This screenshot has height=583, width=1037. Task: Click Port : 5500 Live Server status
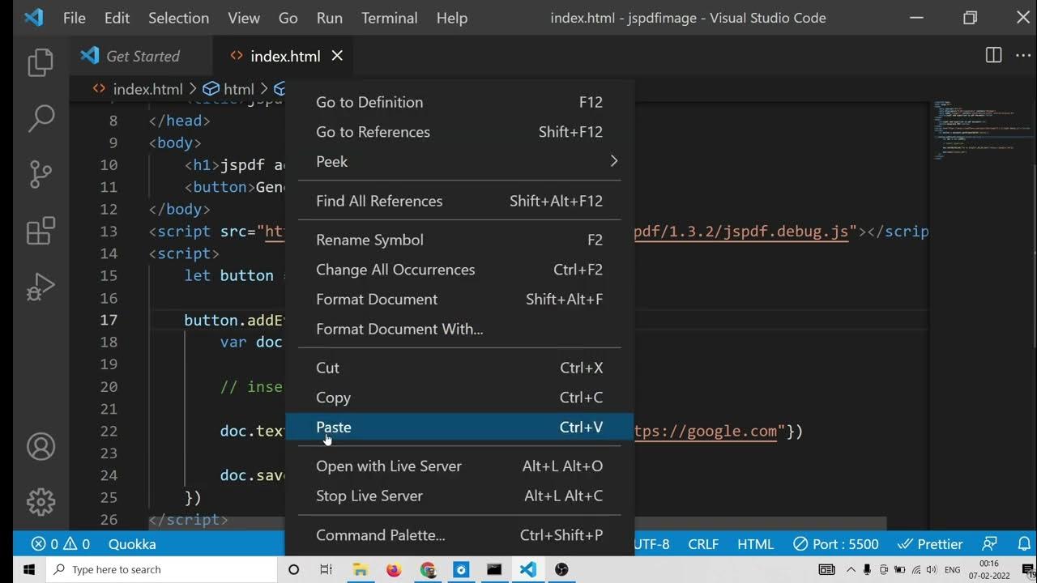pos(835,544)
